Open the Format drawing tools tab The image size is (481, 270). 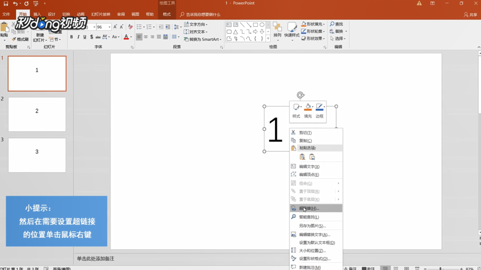pyautogui.click(x=167, y=14)
